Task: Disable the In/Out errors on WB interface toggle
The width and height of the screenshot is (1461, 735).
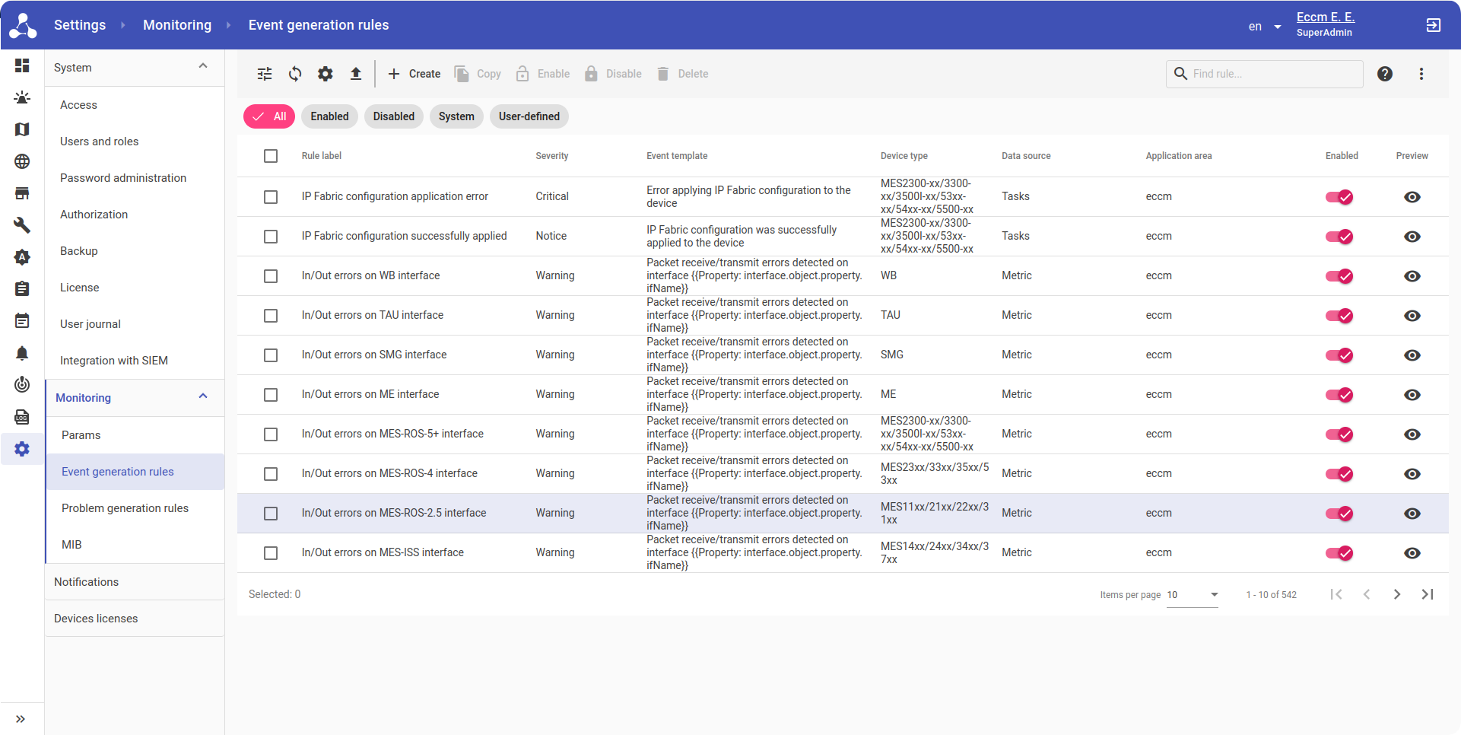Action: click(x=1339, y=276)
